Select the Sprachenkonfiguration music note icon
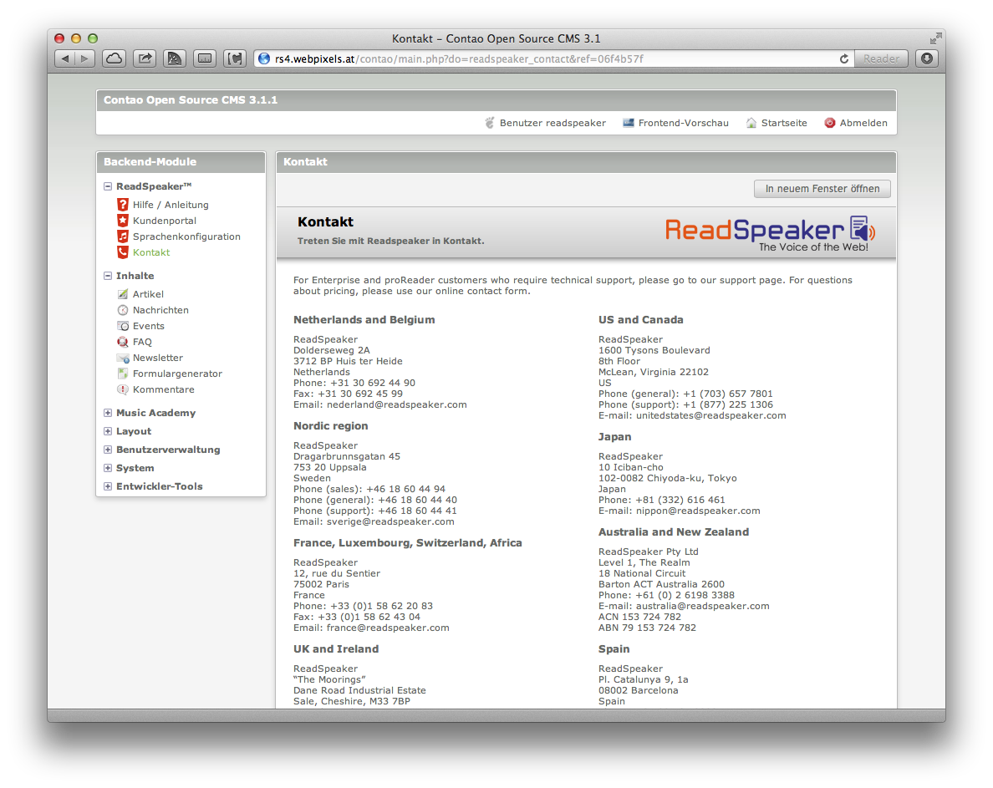Screen dimensions: 993x788 coord(123,236)
